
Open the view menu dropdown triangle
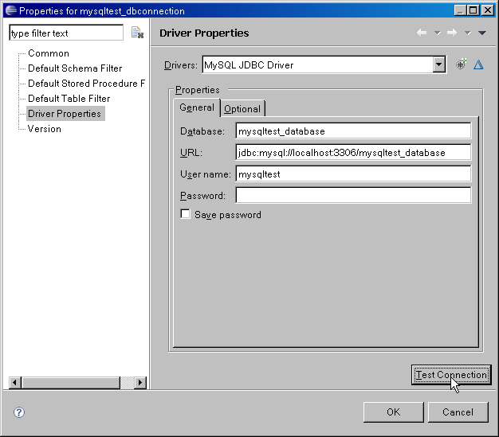pos(481,33)
